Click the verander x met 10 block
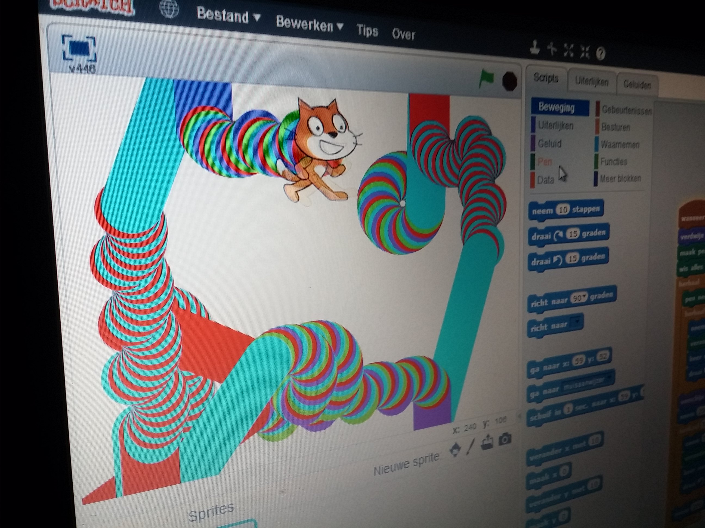Screen dimensions: 705x528 [x=565, y=449]
